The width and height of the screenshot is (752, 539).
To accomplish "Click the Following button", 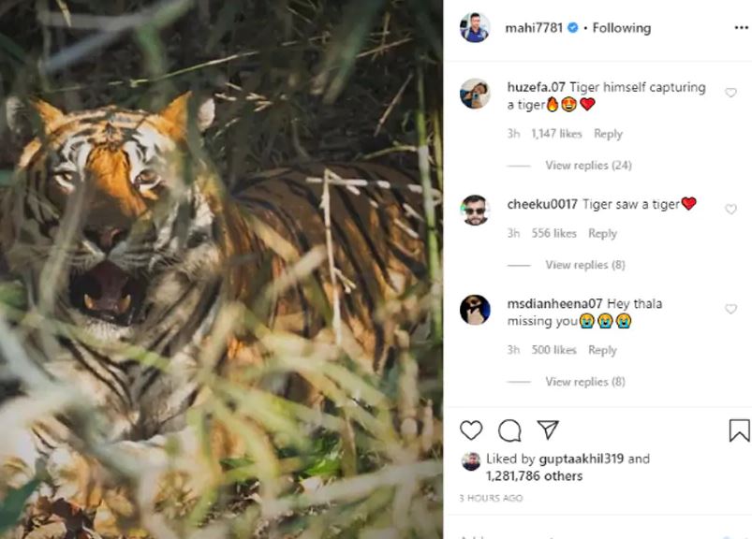I will tap(621, 28).
